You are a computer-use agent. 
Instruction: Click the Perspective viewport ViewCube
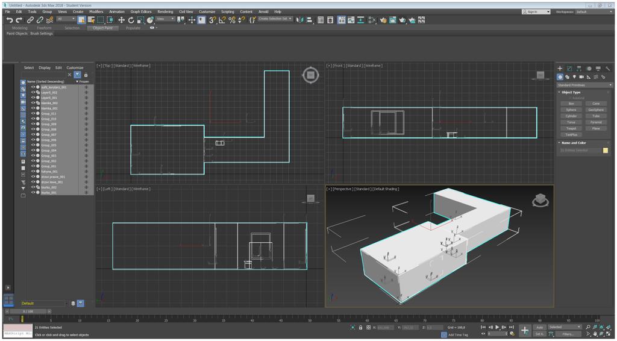click(540, 201)
